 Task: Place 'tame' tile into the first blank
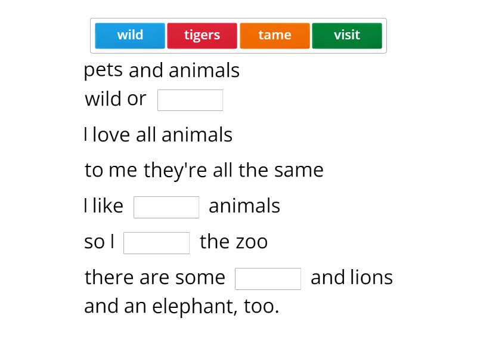click(190, 99)
